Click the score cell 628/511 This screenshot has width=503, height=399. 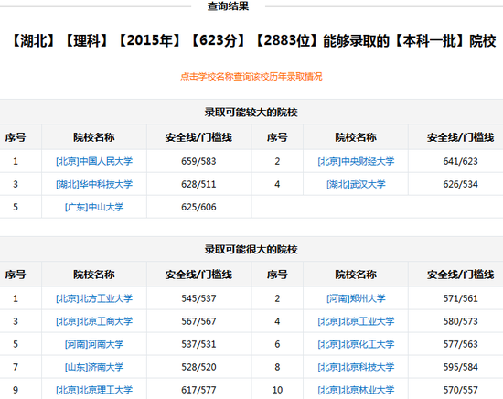pyautogui.click(x=198, y=184)
